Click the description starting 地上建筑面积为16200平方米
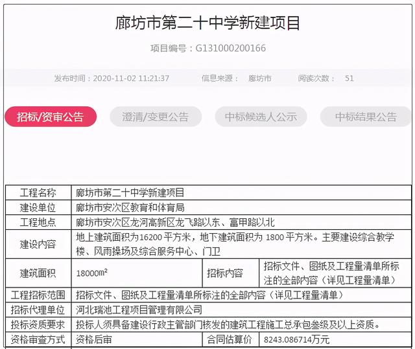 coord(235,244)
